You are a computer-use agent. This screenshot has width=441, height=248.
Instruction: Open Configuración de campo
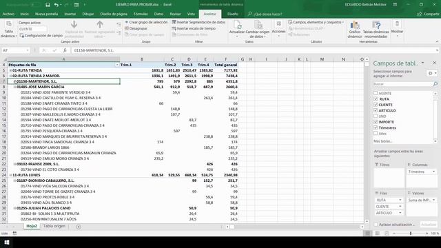coord(41,36)
